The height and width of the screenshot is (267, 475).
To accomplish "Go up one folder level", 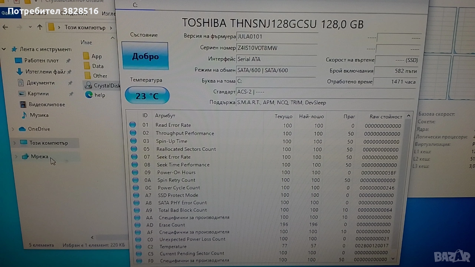I will coord(40,27).
